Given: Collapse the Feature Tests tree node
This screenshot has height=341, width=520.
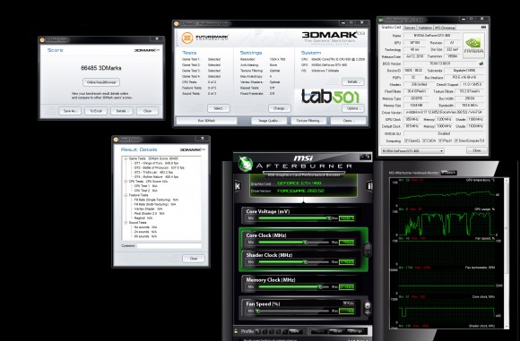Looking at the screenshot, I should (126, 195).
